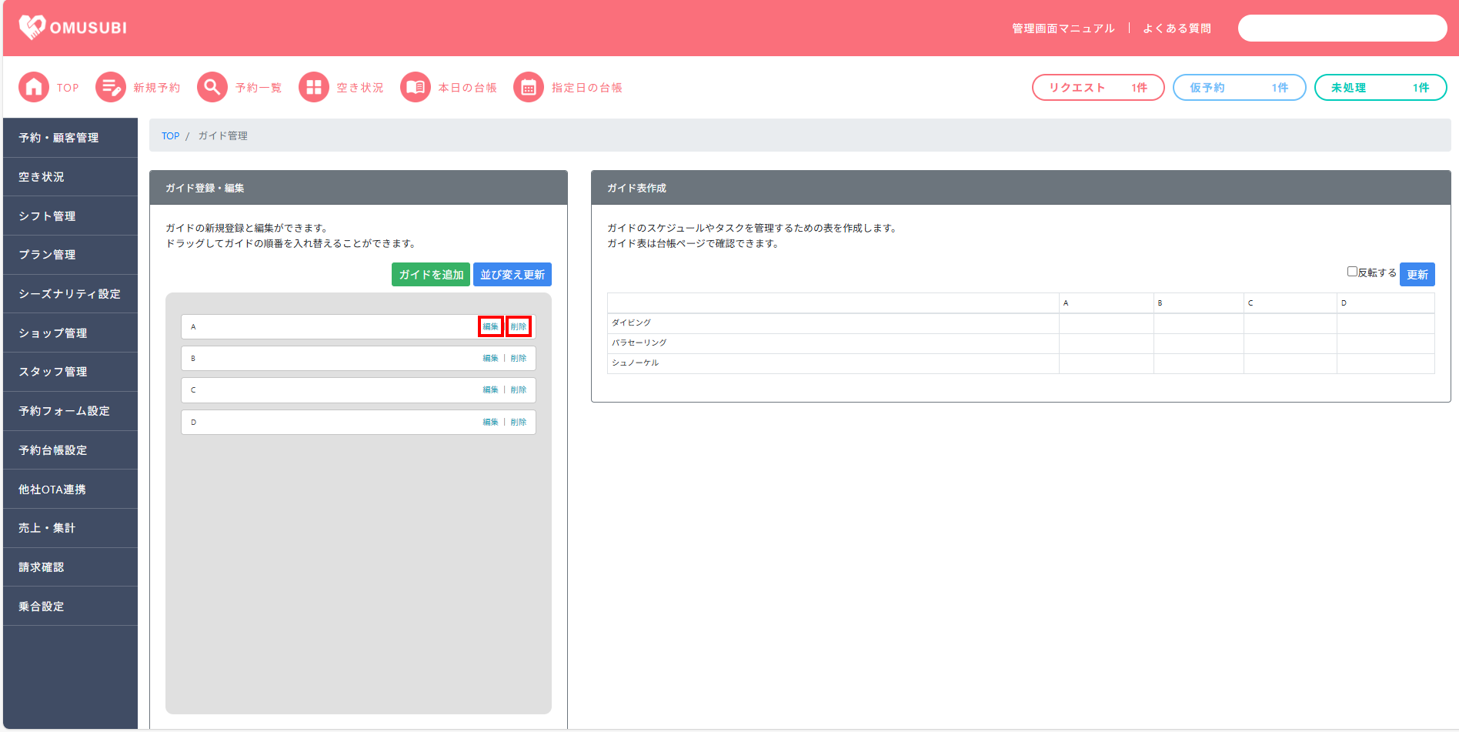This screenshot has height=732, width=1459.
Task: Edit guide A via 編集 link
Action: click(490, 326)
